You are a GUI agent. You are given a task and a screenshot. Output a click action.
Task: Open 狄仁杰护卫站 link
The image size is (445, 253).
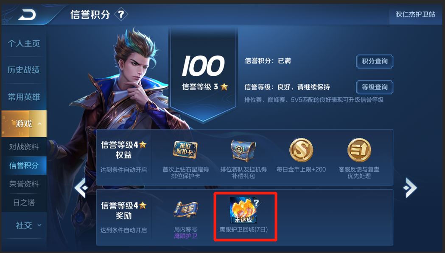pos(415,14)
